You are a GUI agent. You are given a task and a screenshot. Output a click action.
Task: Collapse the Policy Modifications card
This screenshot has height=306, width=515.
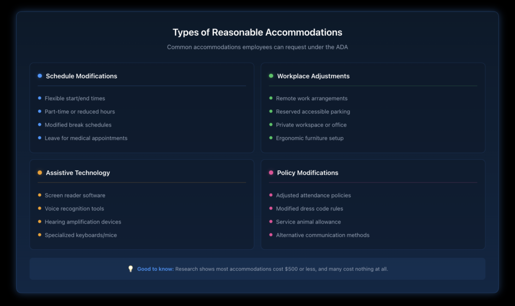pos(307,172)
